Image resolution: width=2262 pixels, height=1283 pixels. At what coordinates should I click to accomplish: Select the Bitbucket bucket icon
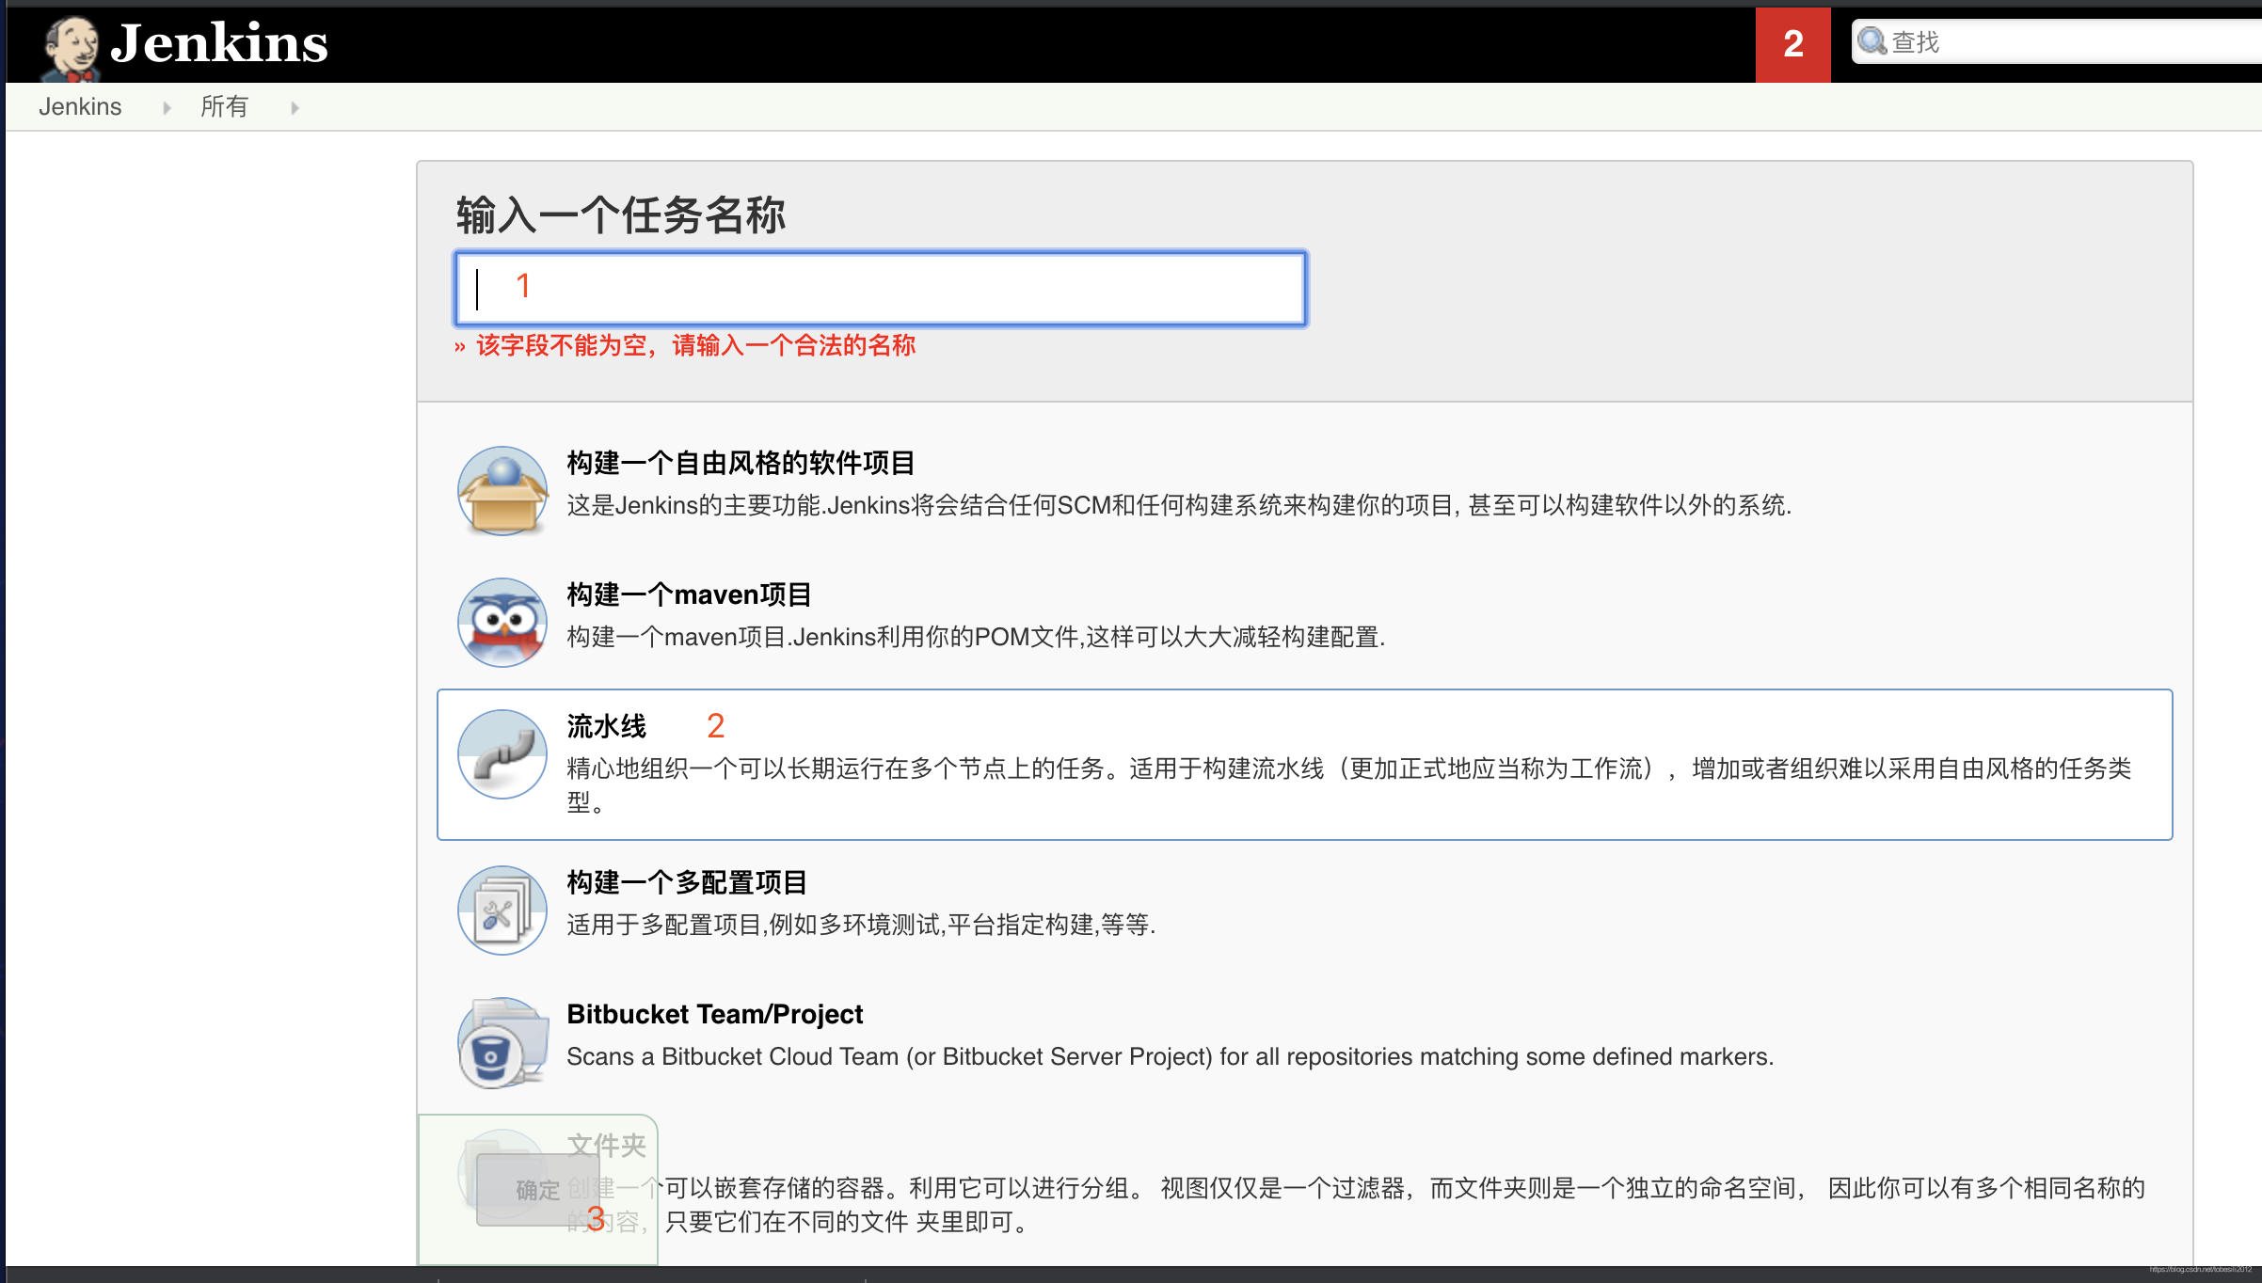coord(502,1042)
